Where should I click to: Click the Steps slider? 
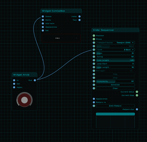tap(115, 53)
